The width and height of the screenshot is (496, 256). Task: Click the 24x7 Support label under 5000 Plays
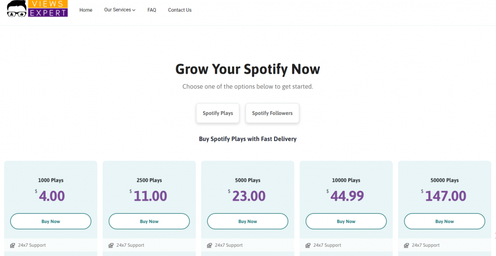coord(229,245)
